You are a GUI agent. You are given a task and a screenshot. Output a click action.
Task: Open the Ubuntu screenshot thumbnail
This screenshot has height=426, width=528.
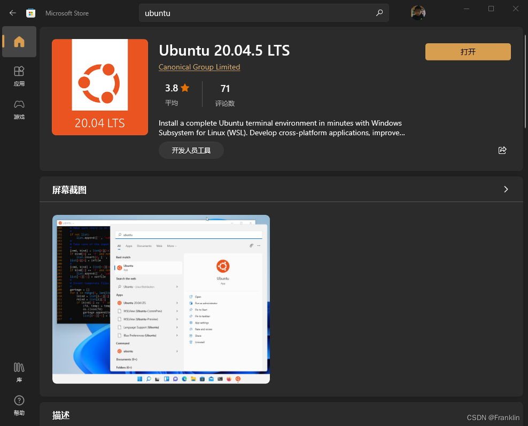160,299
